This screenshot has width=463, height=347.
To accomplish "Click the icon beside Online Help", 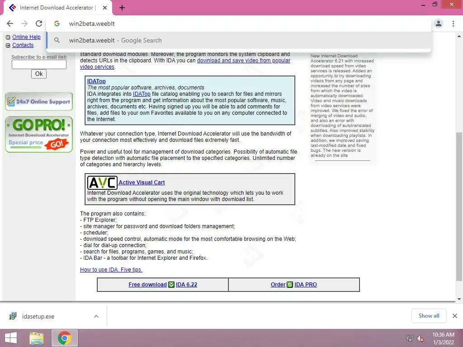I will pyautogui.click(x=8, y=37).
